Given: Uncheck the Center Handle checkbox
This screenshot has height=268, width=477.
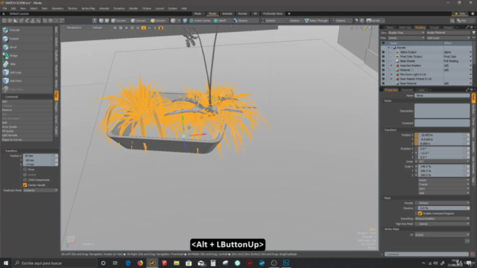Looking at the screenshot, I should coord(25,185).
